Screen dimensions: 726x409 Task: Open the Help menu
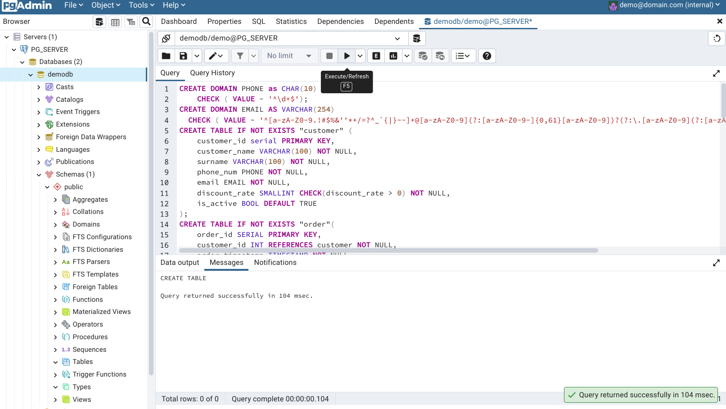tap(174, 5)
